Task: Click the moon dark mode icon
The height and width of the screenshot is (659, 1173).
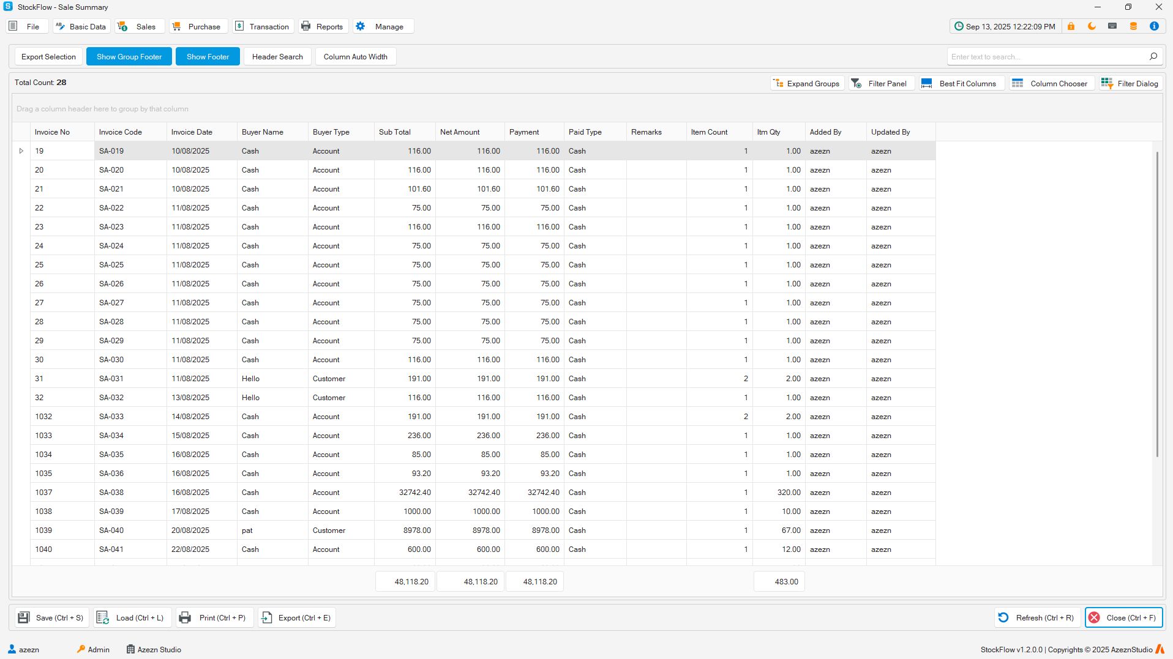Action: pyautogui.click(x=1092, y=26)
